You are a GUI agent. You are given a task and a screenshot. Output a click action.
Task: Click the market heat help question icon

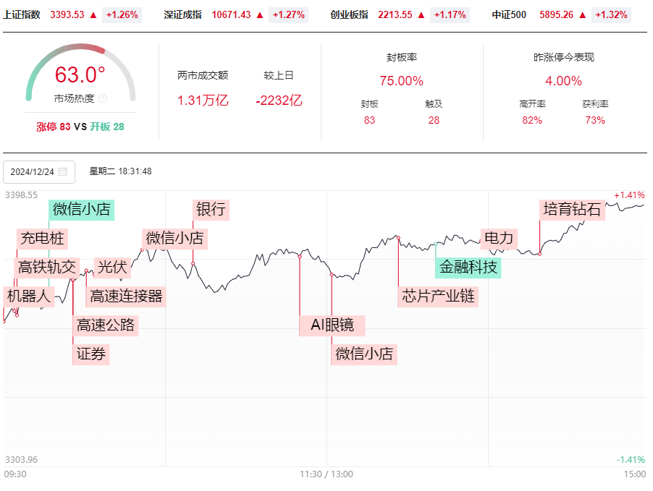pyautogui.click(x=103, y=98)
